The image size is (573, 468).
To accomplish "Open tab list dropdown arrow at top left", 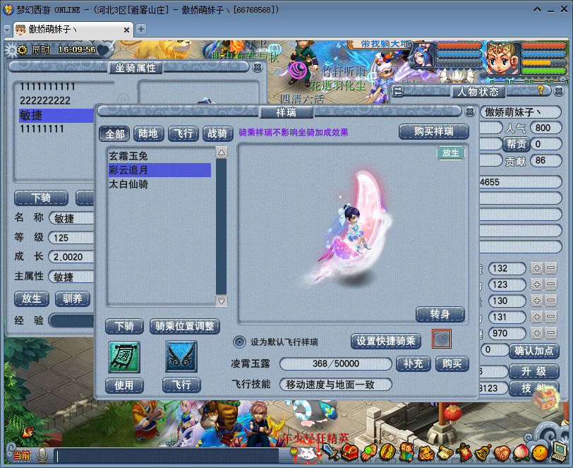I will [x=7, y=29].
